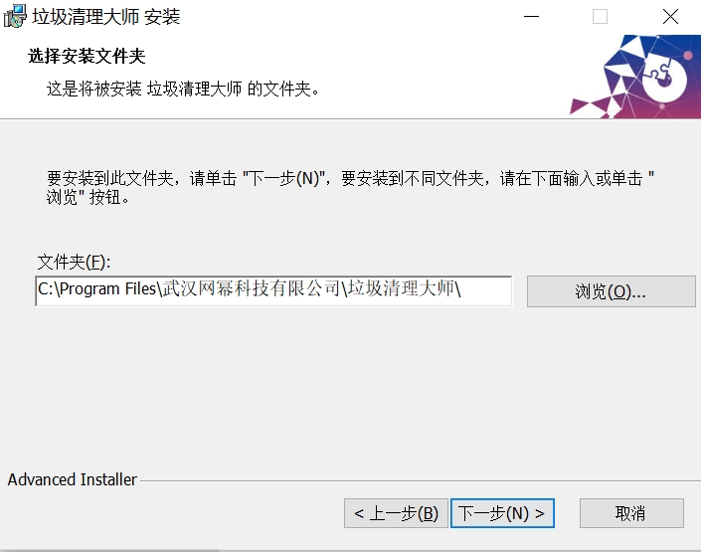Go to 下一步(N) step

coord(502,513)
